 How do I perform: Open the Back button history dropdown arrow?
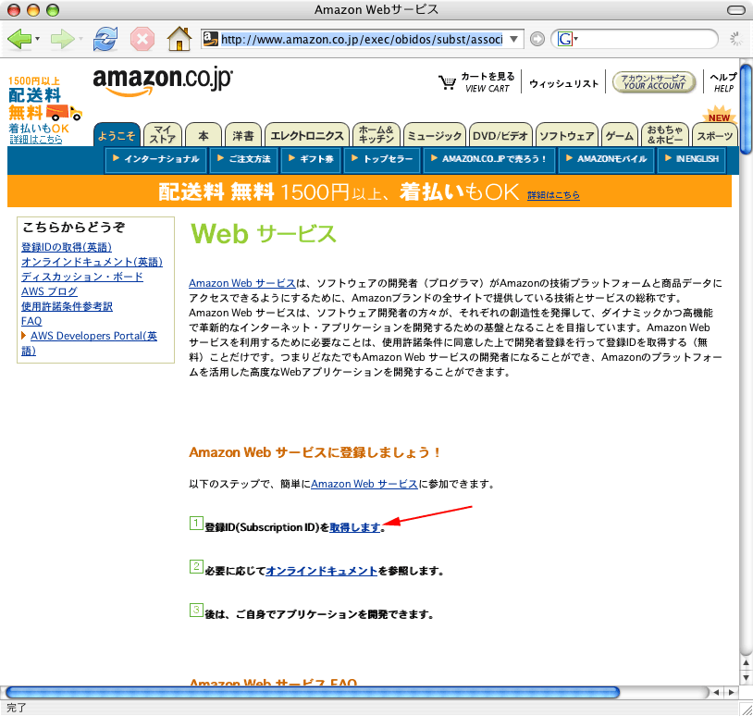coord(37,39)
